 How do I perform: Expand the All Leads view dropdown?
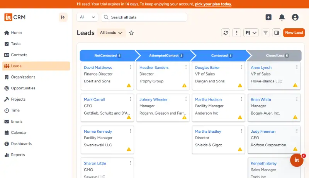tap(111, 33)
